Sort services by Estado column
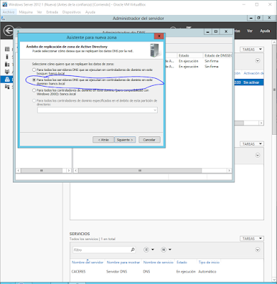This screenshot has height=284, width=277. point(182,262)
